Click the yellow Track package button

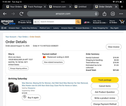pos(105,80)
